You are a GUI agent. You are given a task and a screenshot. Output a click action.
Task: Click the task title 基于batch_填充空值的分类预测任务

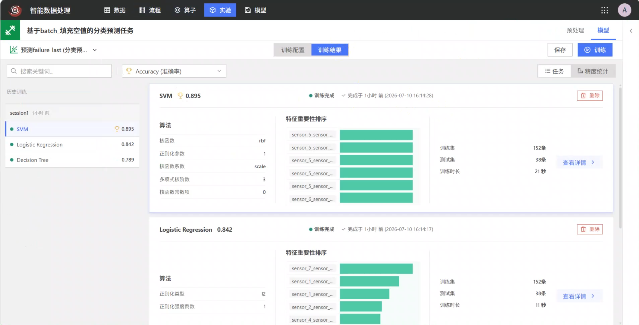(80, 30)
